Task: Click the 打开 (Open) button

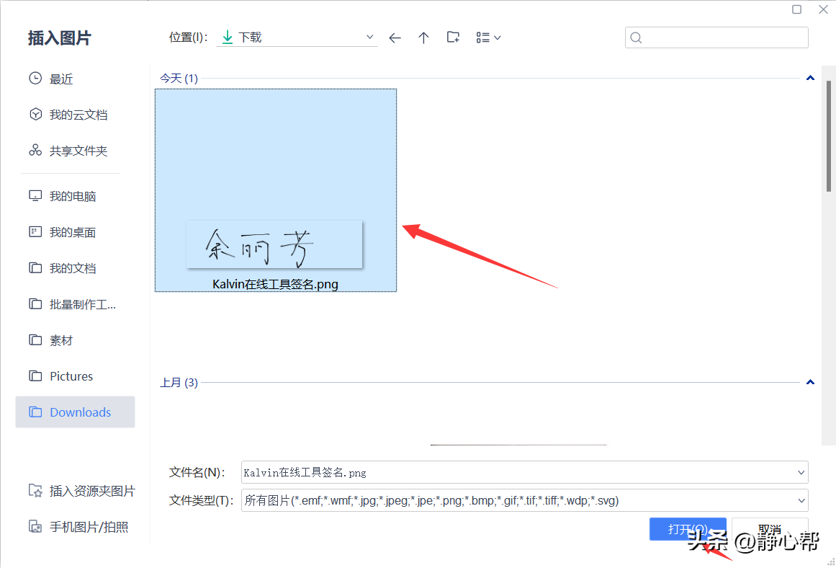Action: [x=688, y=528]
